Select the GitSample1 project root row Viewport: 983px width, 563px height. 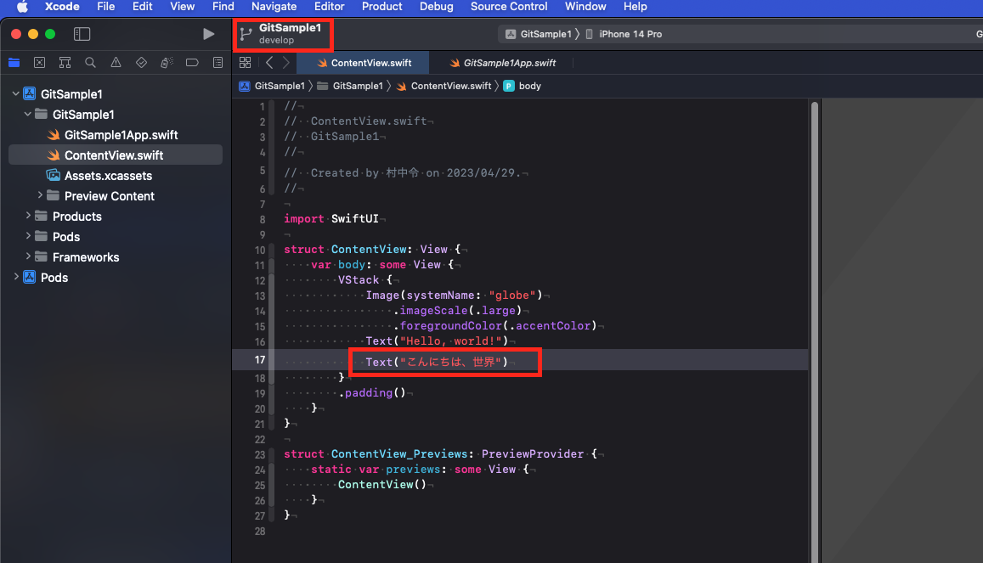coord(116,94)
